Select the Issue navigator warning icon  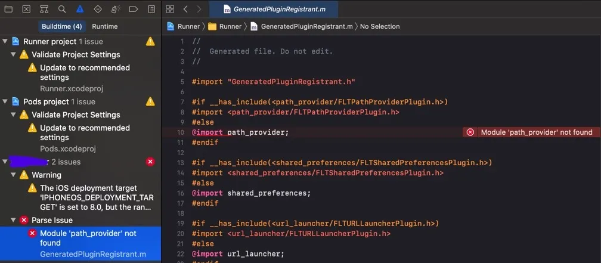tap(80, 9)
